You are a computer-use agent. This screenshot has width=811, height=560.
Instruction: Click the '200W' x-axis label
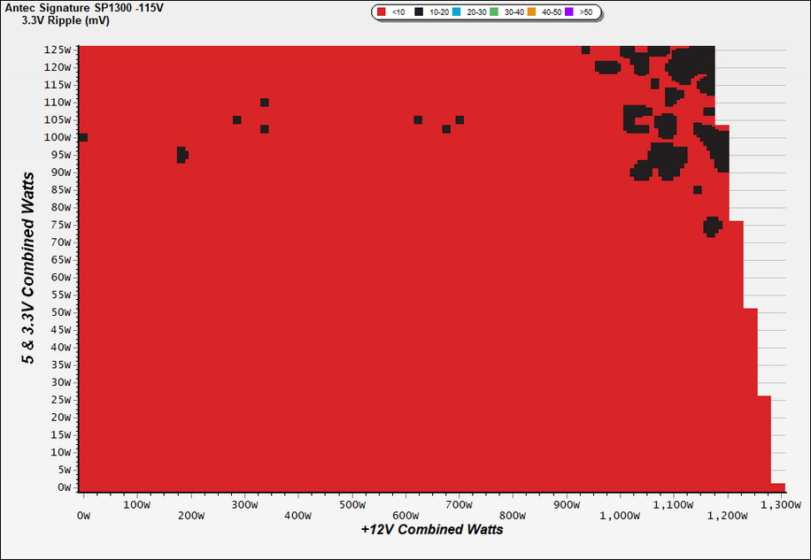pos(191,516)
